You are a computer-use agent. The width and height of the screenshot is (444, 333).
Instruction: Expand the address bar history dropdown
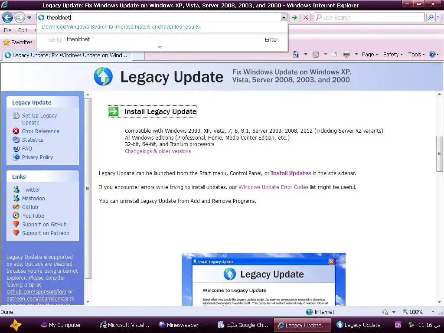tap(284, 17)
